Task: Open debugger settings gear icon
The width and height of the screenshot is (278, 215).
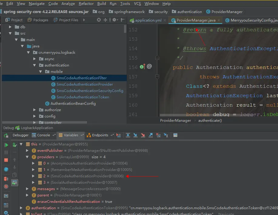Action: 6,213
